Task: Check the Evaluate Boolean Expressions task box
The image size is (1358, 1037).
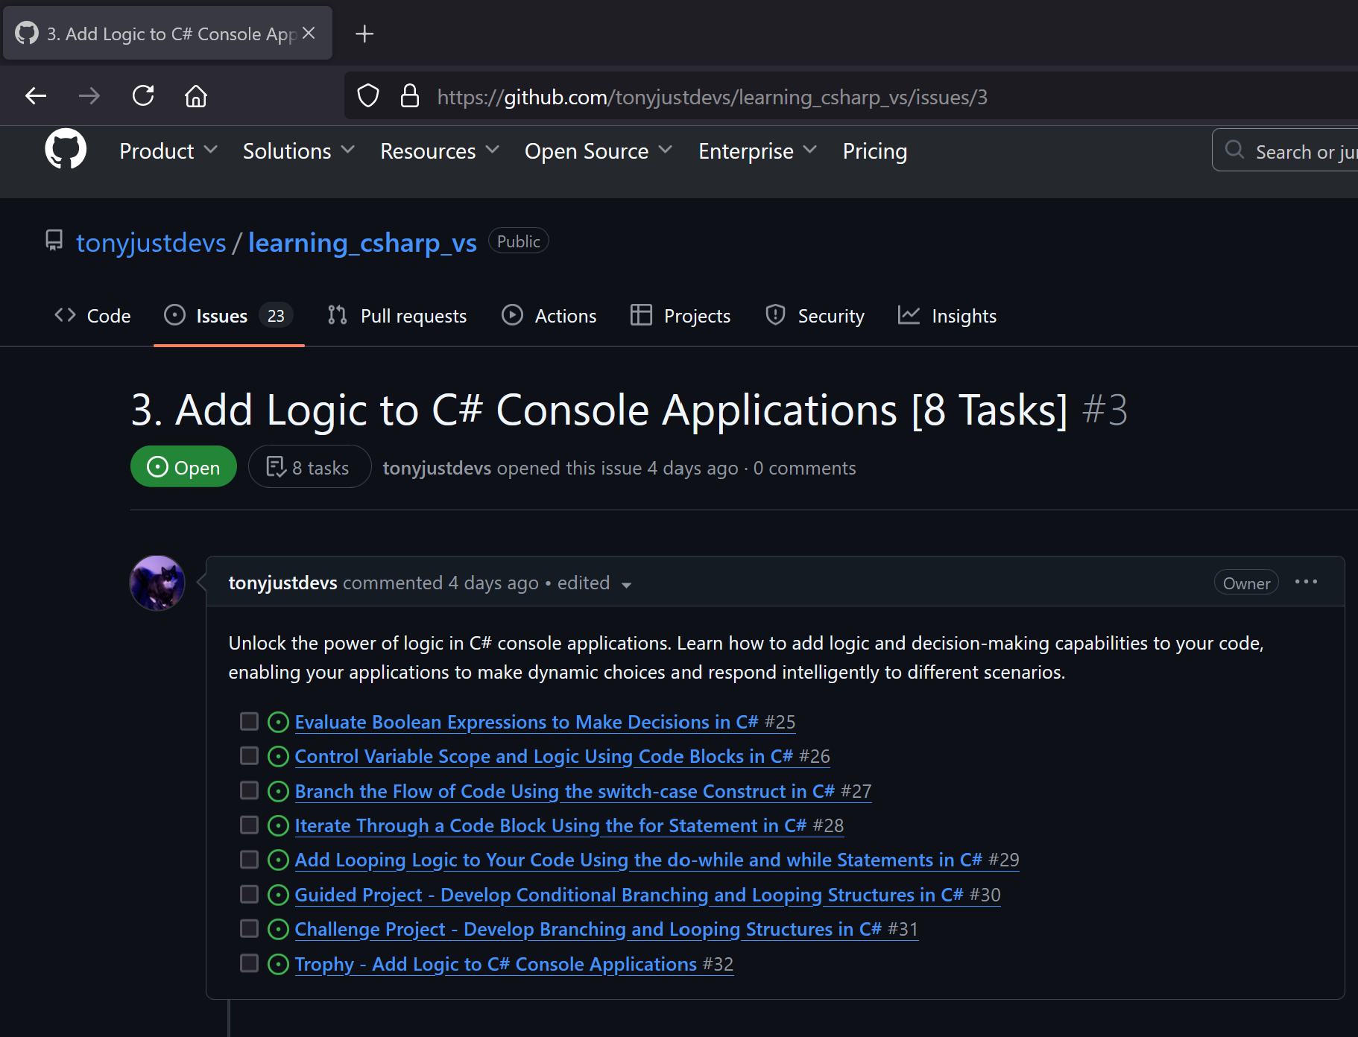Action: click(249, 721)
